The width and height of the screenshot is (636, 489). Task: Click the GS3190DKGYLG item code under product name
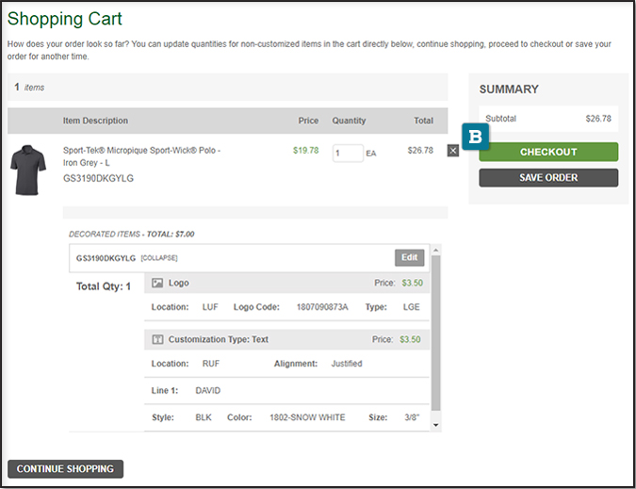[x=98, y=178]
